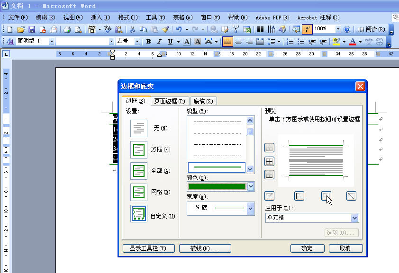
Task: Click the Format Painter brush icon
Action: [165, 29]
